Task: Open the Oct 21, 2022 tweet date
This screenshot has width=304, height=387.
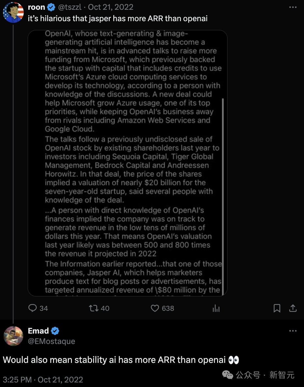Action: [x=110, y=7]
